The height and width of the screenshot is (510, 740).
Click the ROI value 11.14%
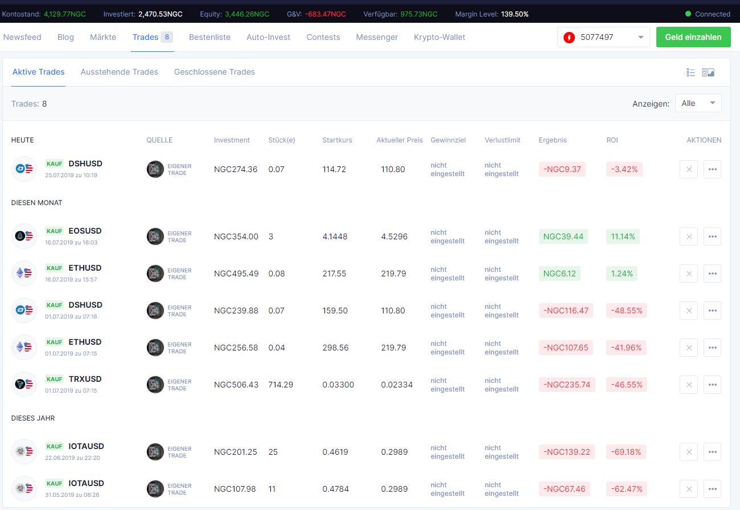[x=623, y=236]
